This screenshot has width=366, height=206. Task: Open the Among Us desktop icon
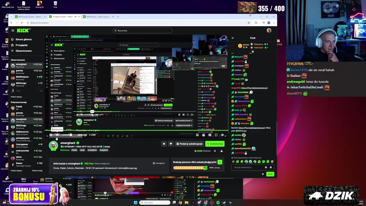click(x=39, y=5)
